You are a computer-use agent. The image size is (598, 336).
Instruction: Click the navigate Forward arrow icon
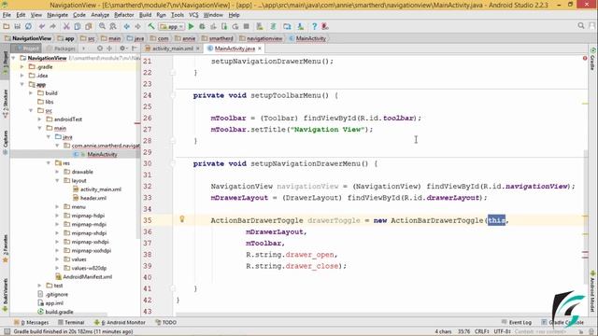click(137, 26)
